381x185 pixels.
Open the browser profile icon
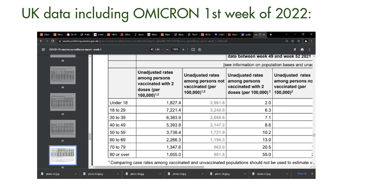tap(306, 41)
